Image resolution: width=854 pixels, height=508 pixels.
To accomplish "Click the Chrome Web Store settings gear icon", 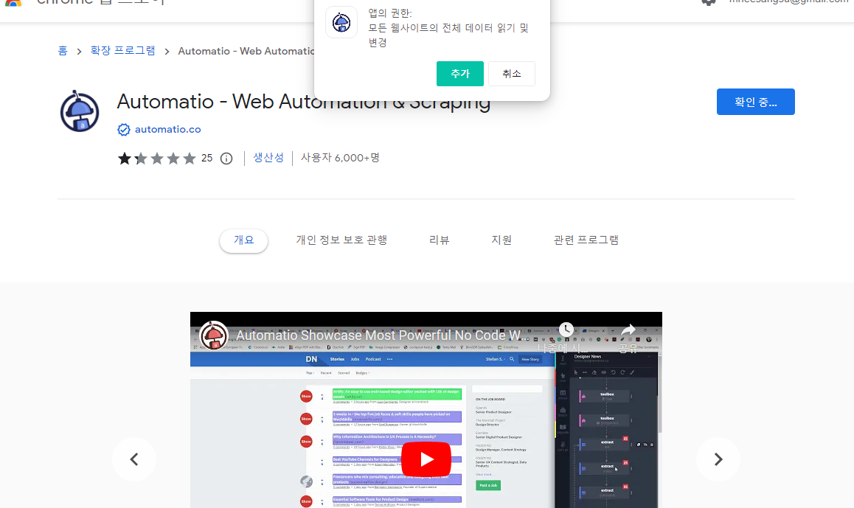I will tap(709, 1).
